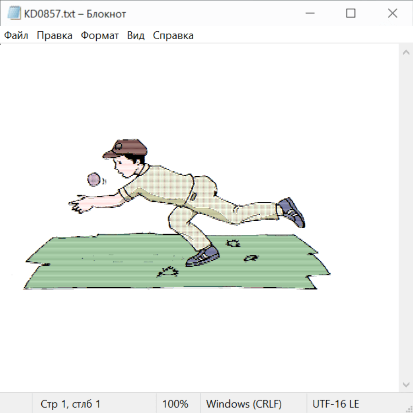Open the Файл menu
The height and width of the screenshot is (413, 413).
16,36
